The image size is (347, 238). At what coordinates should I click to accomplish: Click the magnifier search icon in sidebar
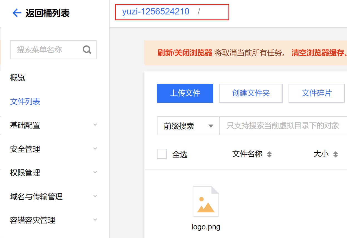coord(87,50)
